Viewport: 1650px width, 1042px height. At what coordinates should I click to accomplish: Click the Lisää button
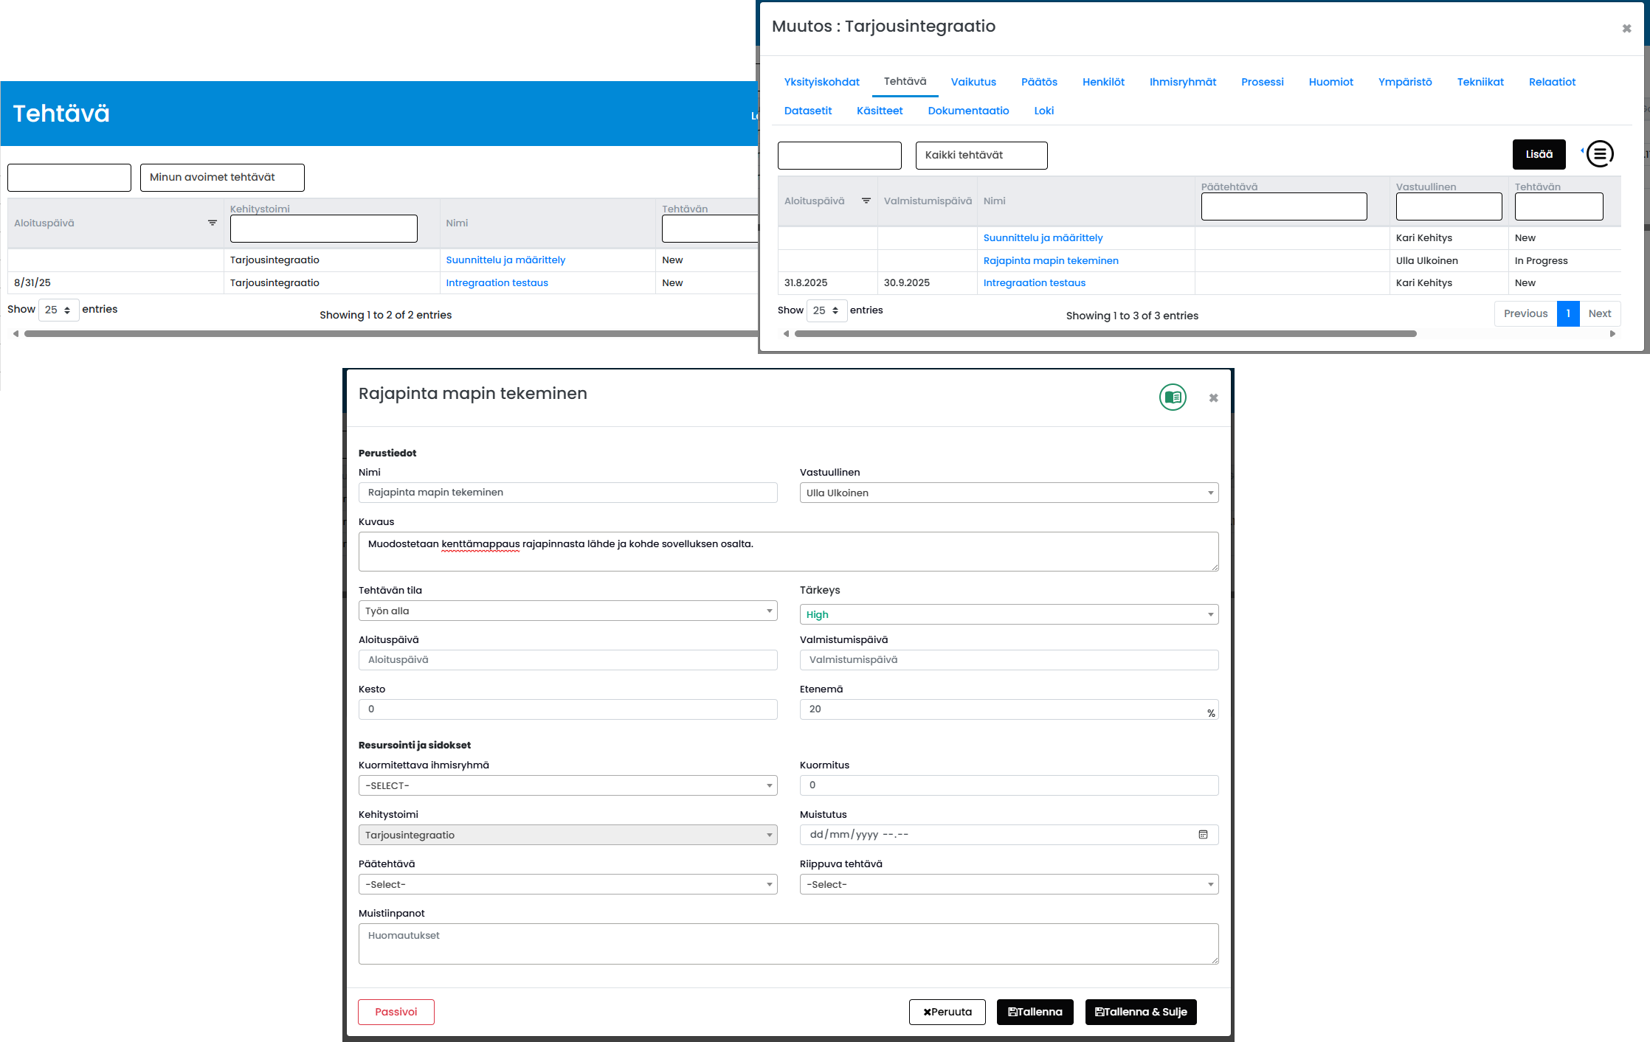point(1539,154)
